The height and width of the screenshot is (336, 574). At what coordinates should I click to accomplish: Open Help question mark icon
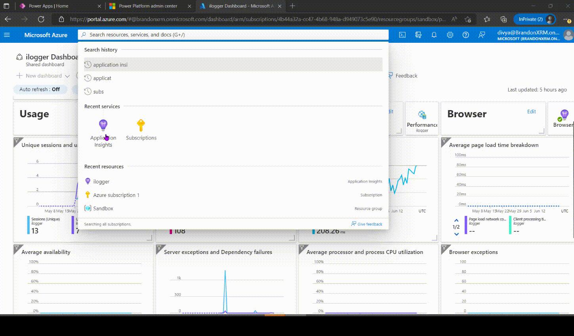(x=466, y=35)
